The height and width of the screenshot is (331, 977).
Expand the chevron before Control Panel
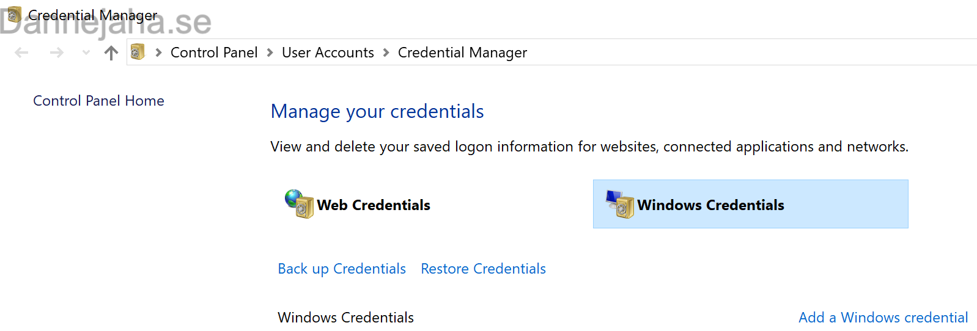coord(158,53)
